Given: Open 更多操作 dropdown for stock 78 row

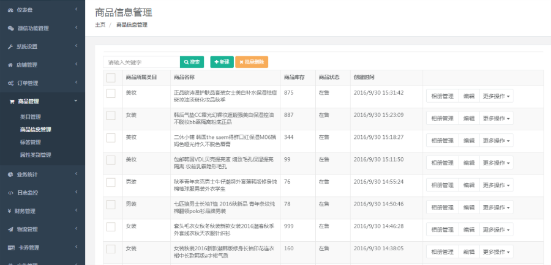Looking at the screenshot, I should (496, 207).
